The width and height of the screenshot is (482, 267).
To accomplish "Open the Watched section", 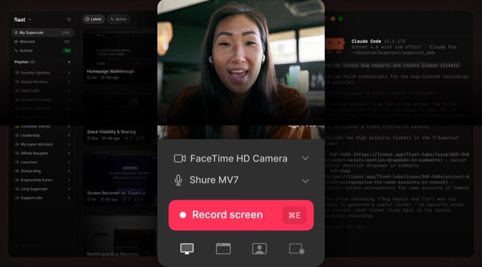I will point(42,41).
